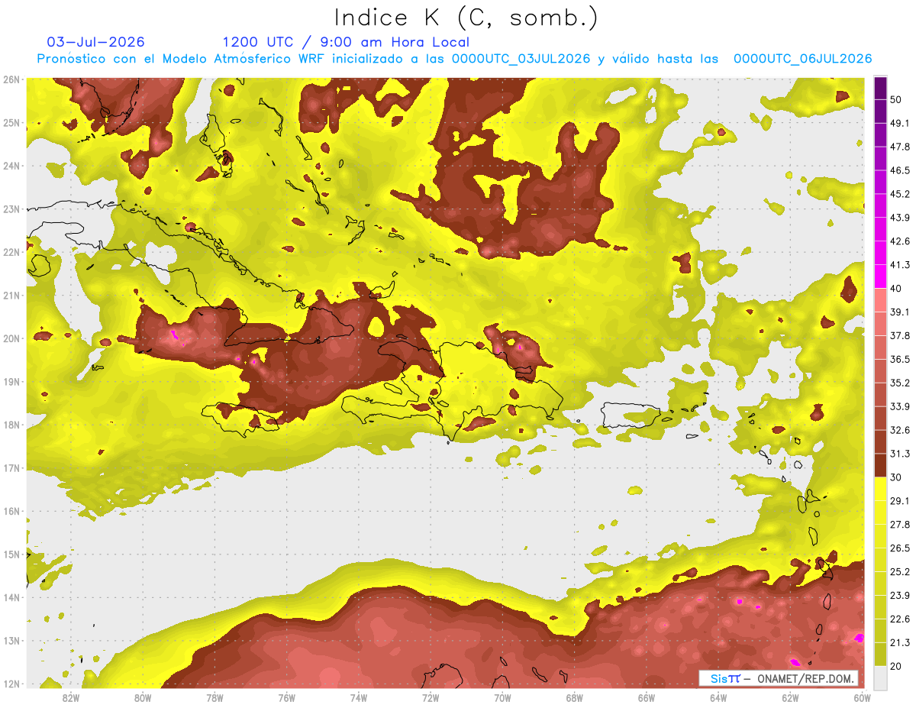Click the "40" value on the color scale
Image resolution: width=916 pixels, height=708 pixels.
point(896,288)
